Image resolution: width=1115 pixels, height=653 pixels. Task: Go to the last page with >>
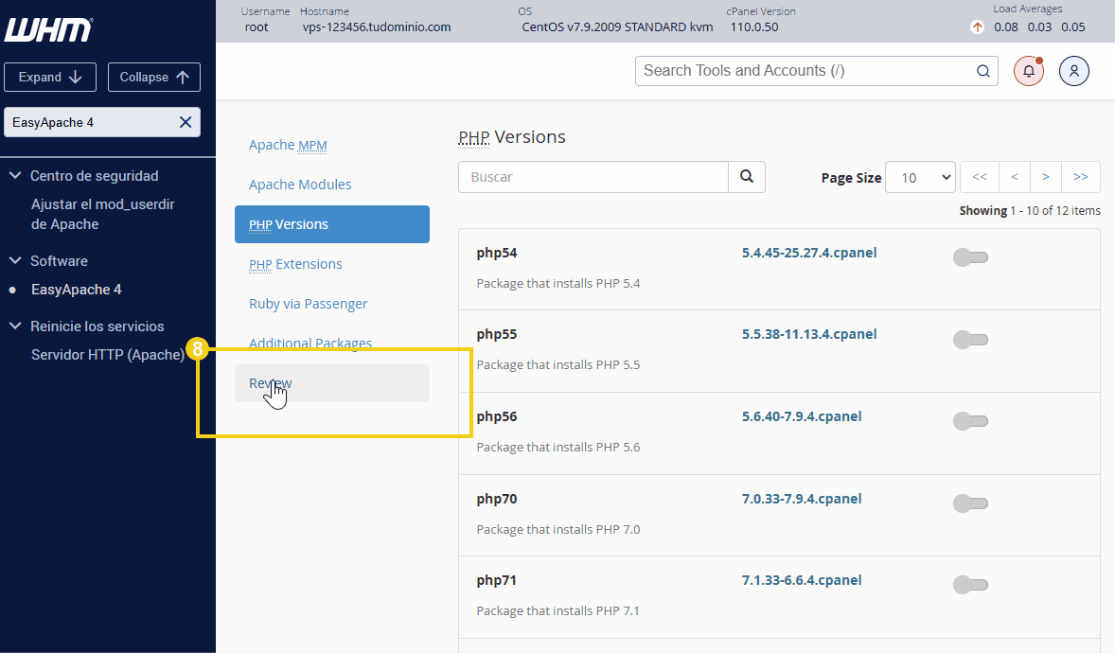(x=1080, y=177)
